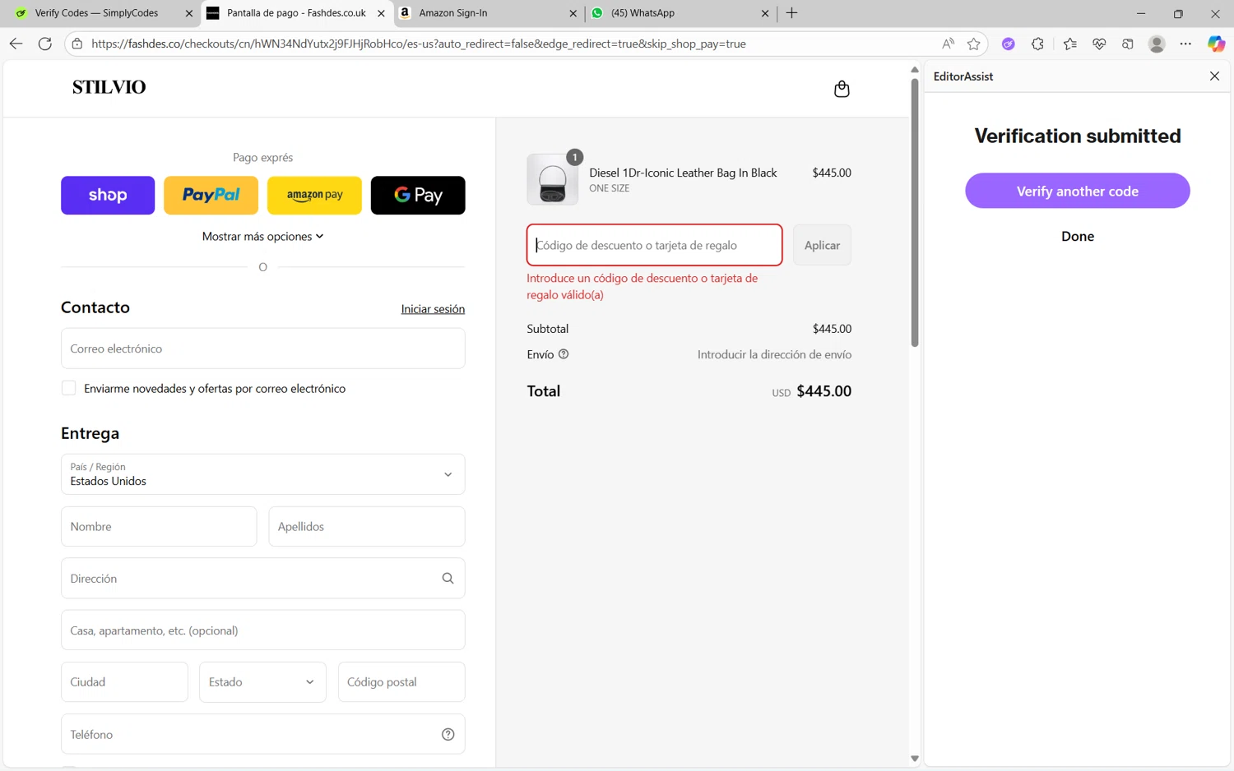The image size is (1234, 771).
Task: Click the Aplicar discount button
Action: [x=822, y=245]
